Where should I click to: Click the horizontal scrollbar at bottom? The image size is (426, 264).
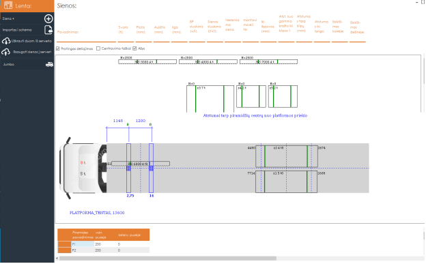(168, 259)
